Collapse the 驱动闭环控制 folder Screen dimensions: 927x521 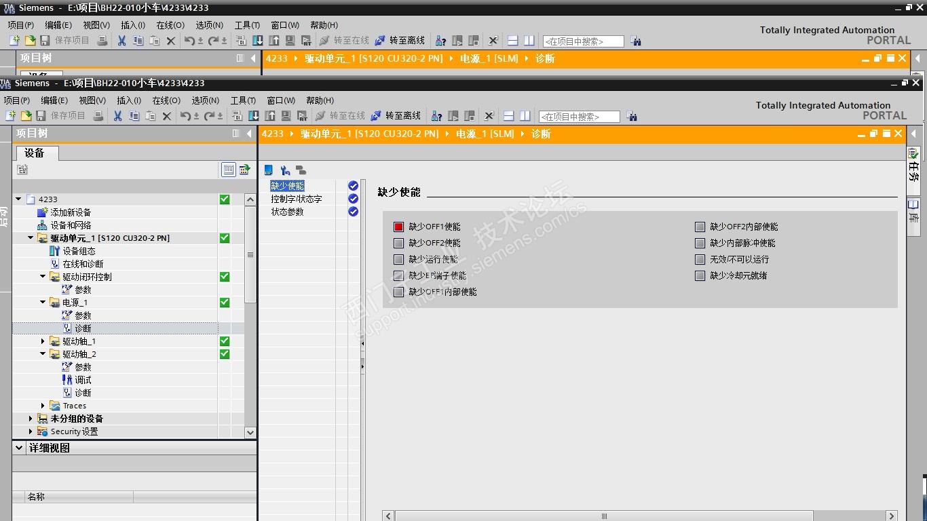click(x=43, y=277)
